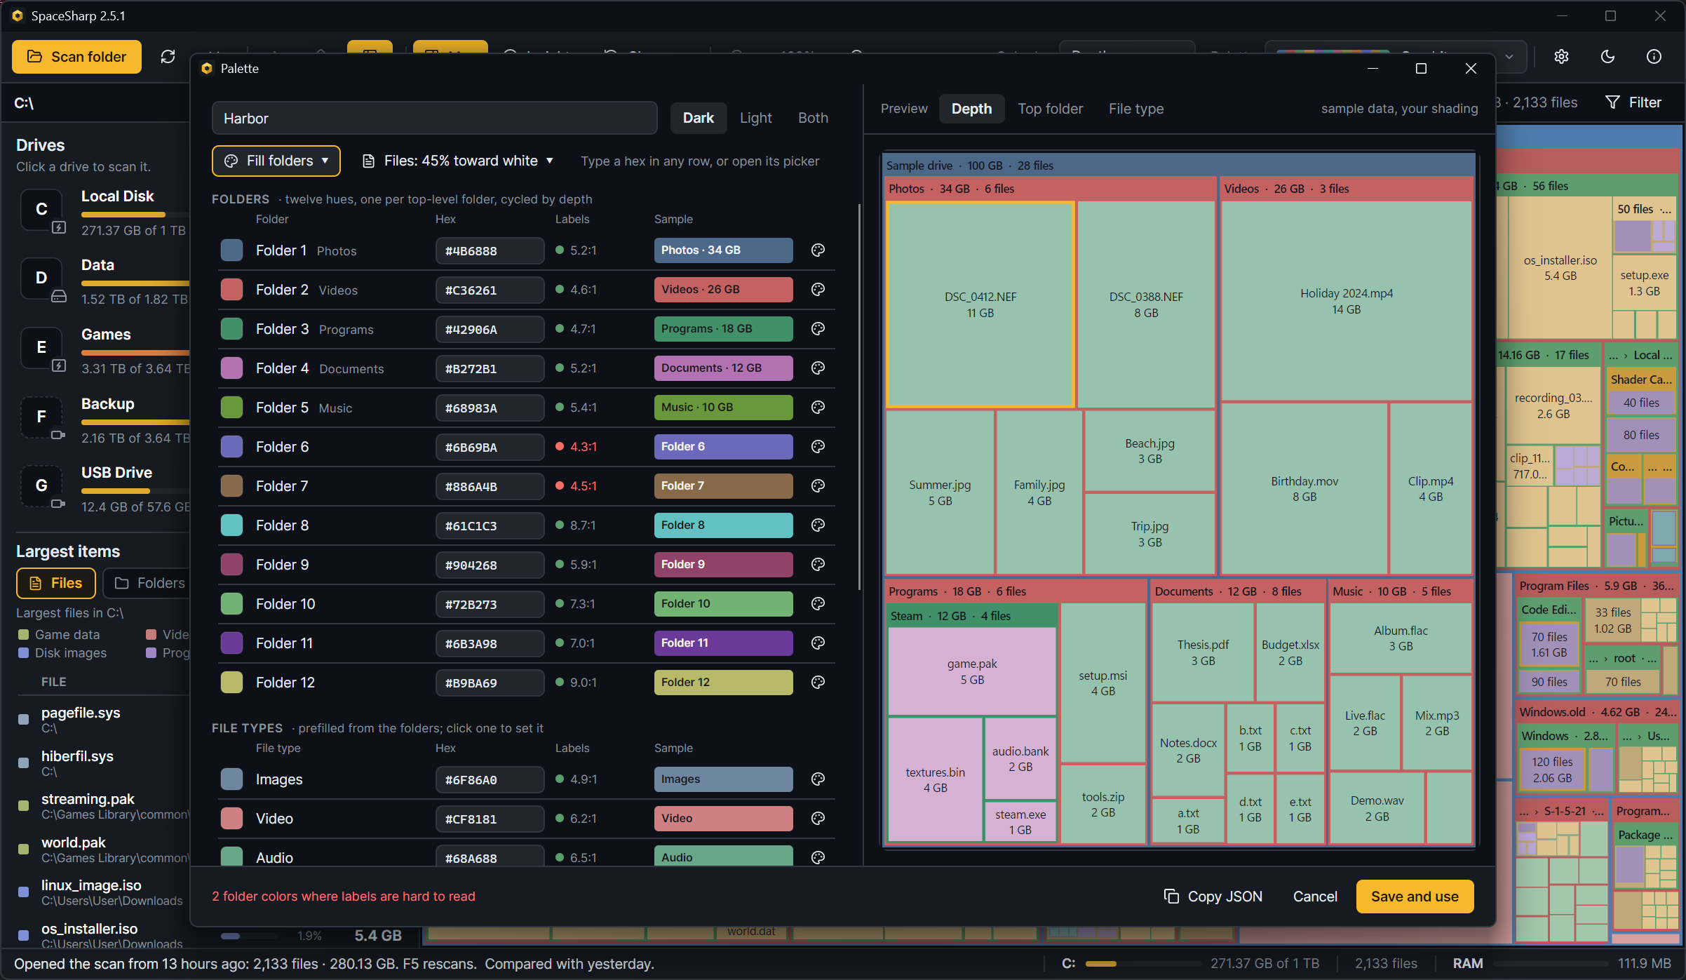Open the Fill folders dropdown
The width and height of the screenshot is (1686, 980).
[276, 161]
